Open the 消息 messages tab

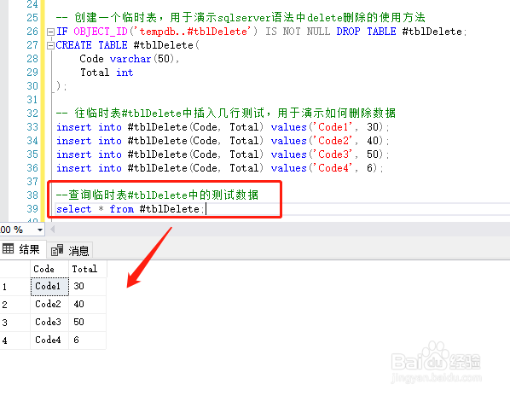(x=70, y=251)
